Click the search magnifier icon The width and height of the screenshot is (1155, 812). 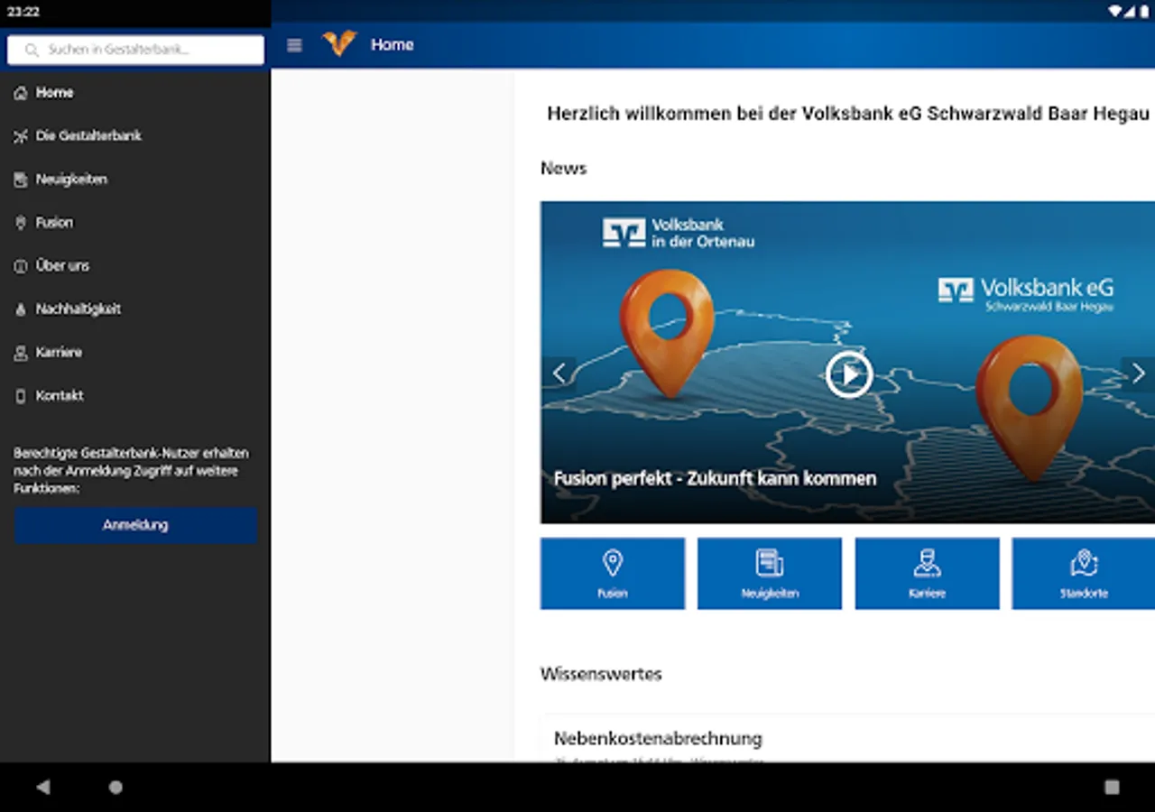tap(32, 51)
